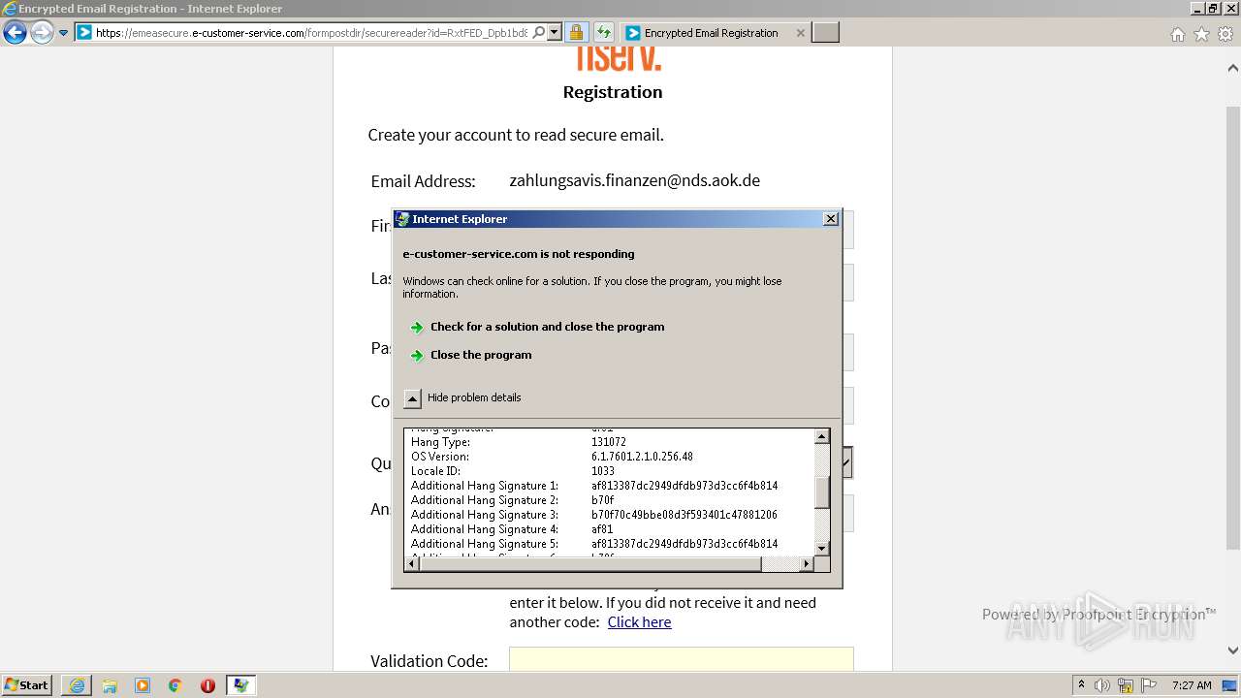Image resolution: width=1241 pixels, height=698 pixels.
Task: Select OS Version value 6.1.7601.2.1.0.256.48
Action: tap(642, 457)
